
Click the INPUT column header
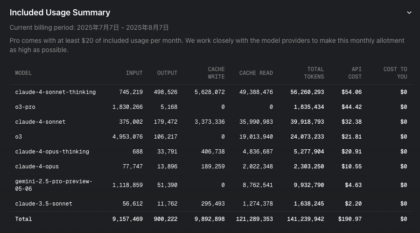coord(134,73)
